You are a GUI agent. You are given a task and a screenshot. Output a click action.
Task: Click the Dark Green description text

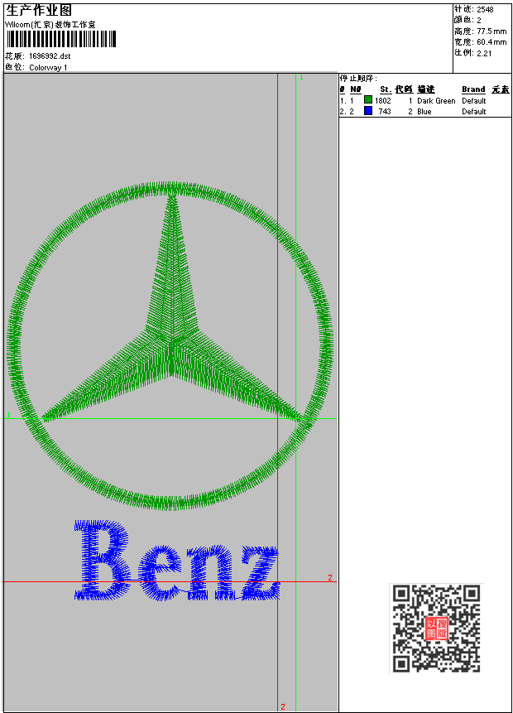(x=436, y=100)
